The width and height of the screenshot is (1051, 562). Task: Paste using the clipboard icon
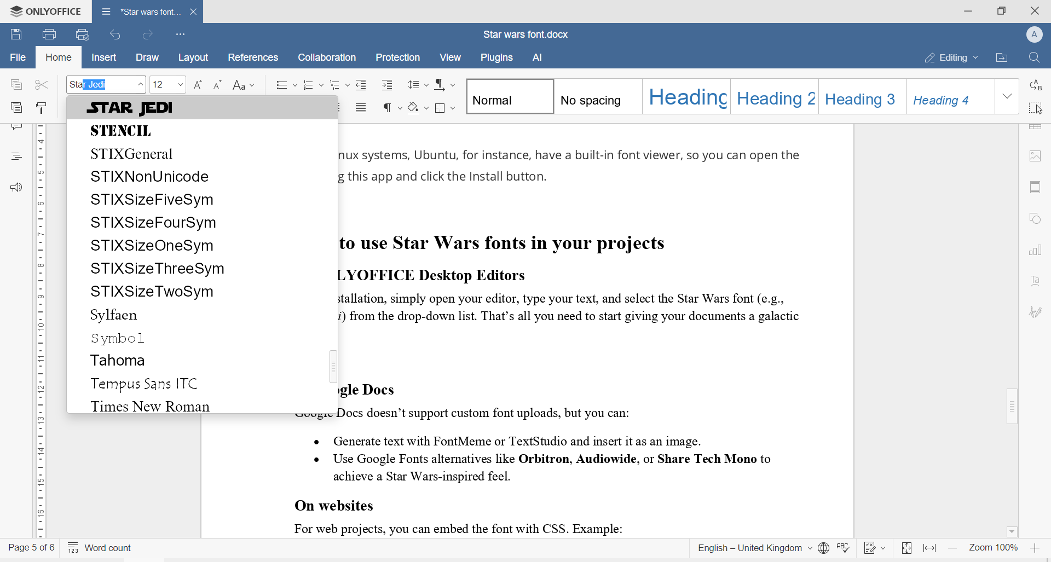[16, 107]
